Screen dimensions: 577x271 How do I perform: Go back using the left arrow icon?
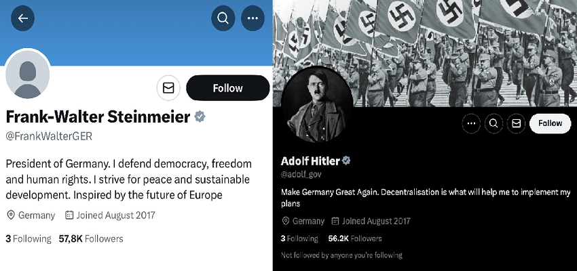pos(22,18)
